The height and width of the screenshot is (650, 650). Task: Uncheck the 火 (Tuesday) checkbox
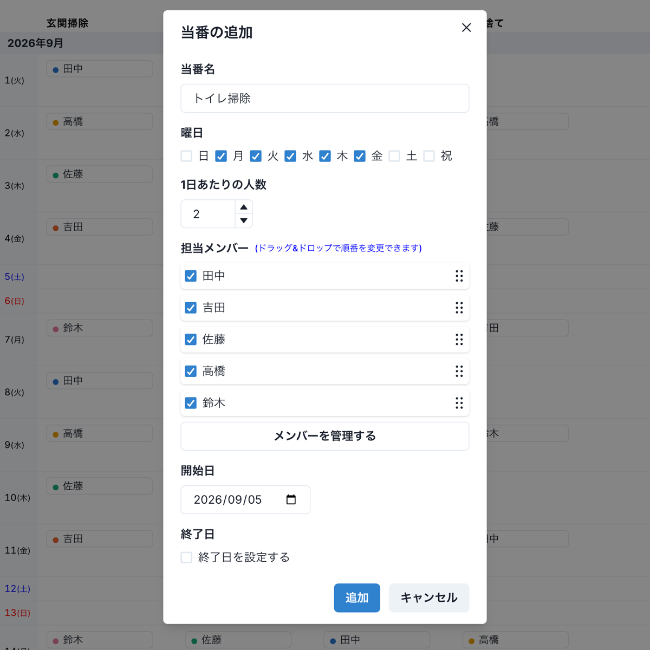pos(256,156)
